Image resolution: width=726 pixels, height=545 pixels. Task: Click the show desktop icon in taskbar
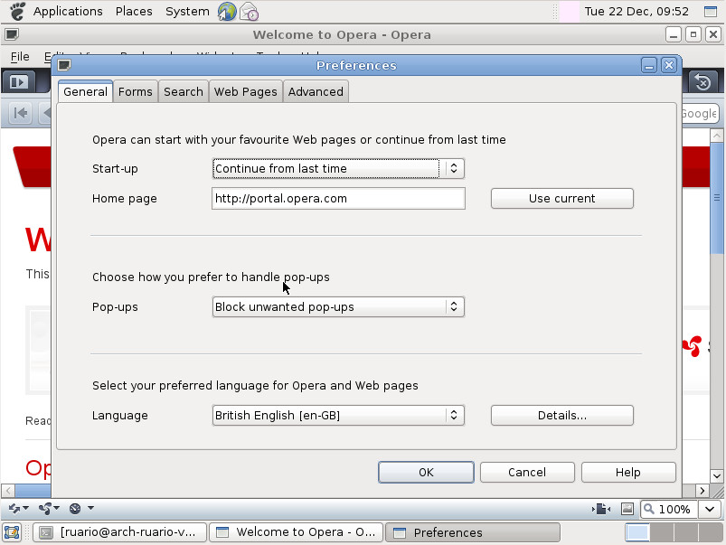tap(12, 532)
